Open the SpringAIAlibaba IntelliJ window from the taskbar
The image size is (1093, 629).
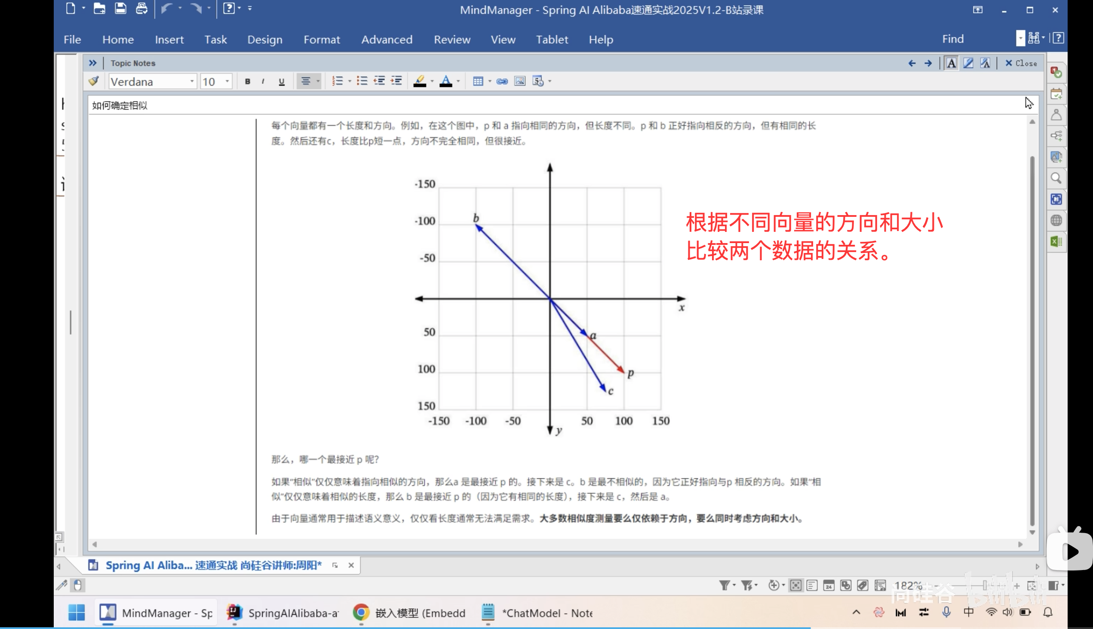click(x=283, y=612)
